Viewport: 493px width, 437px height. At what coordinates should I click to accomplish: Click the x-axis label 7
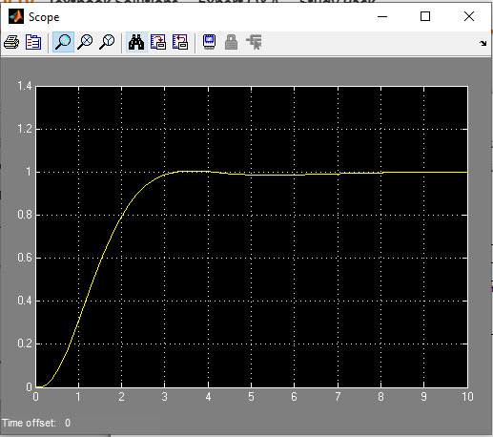click(x=338, y=397)
